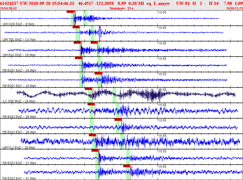Click the end time '15:55:11.73'
The height and width of the screenshot is (180, 243).
234,8
